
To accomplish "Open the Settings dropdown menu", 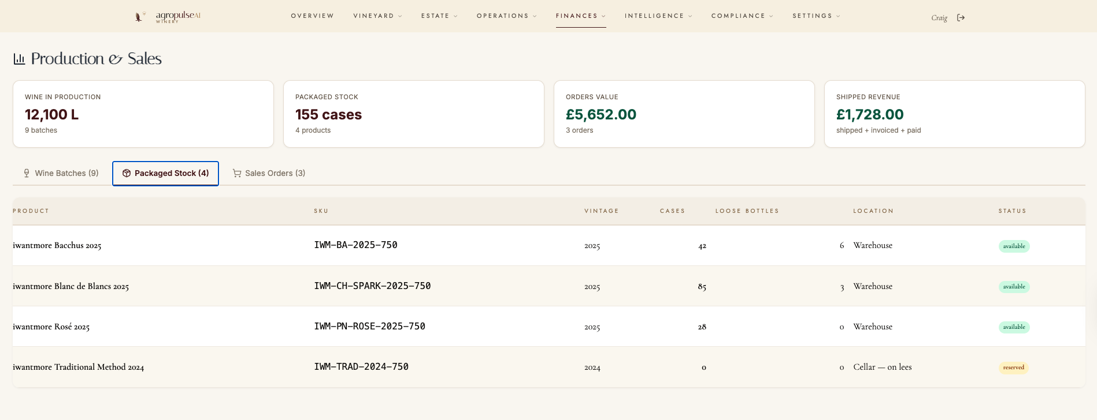I will point(816,16).
